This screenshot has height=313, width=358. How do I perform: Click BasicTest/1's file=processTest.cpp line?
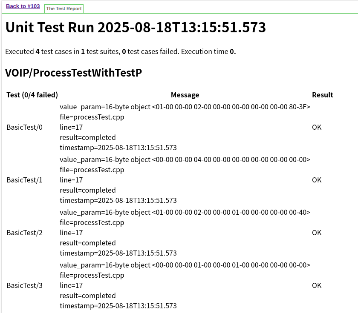click(92, 170)
